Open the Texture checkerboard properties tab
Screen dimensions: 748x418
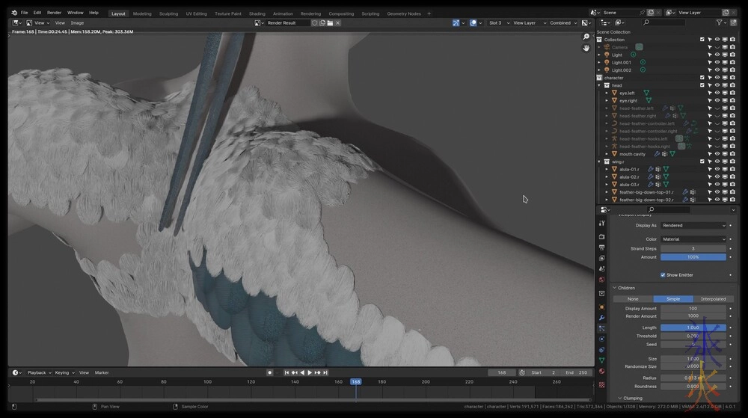(x=601, y=384)
